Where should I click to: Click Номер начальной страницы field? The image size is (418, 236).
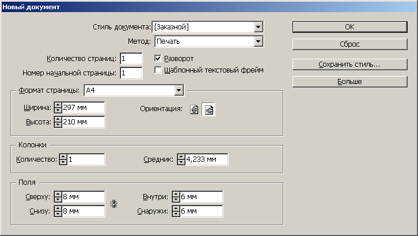point(131,73)
